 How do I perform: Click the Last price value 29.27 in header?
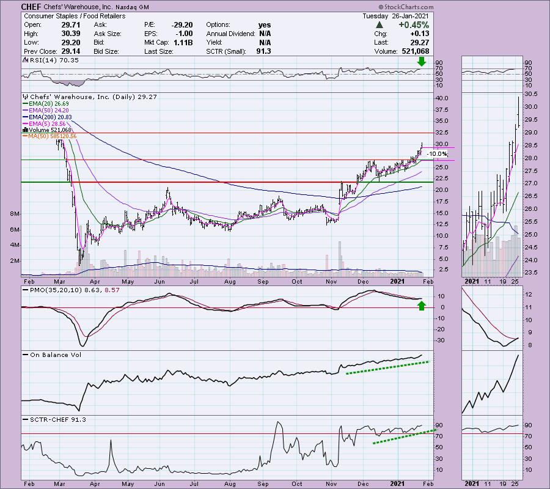pyautogui.click(x=420, y=42)
